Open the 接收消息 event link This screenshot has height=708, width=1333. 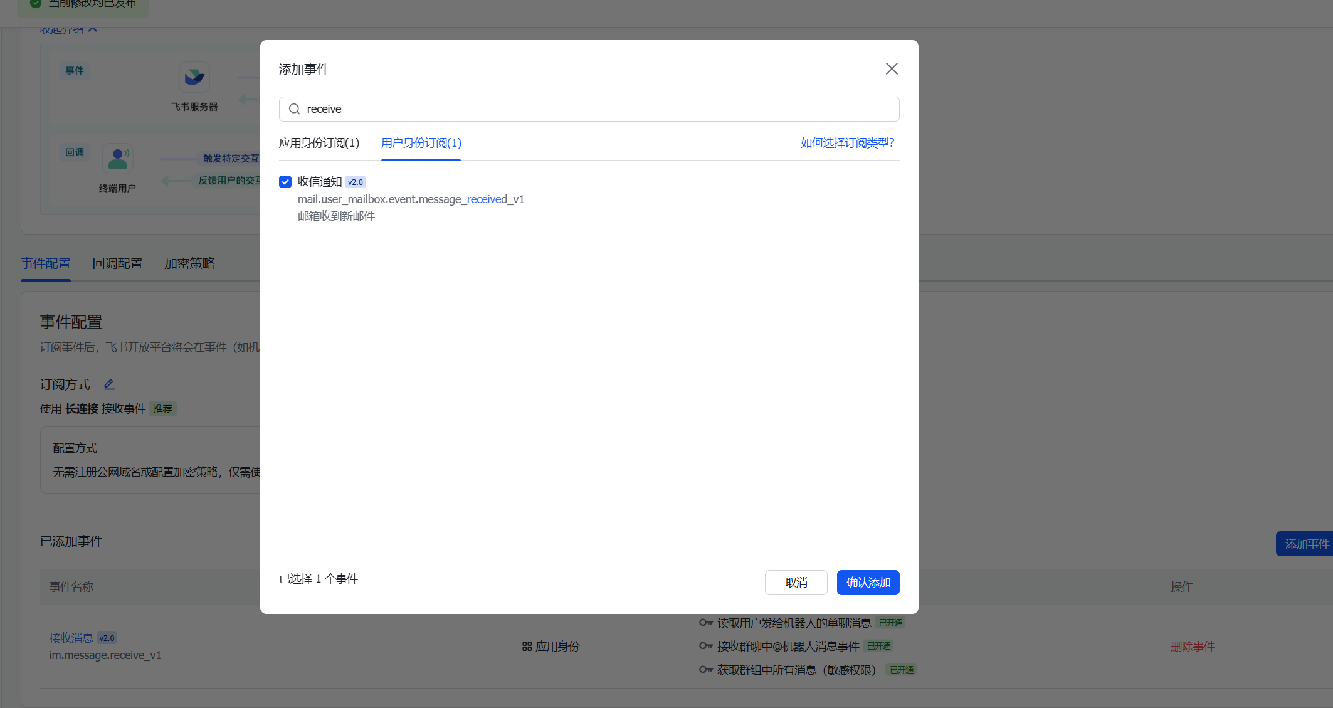pos(71,638)
